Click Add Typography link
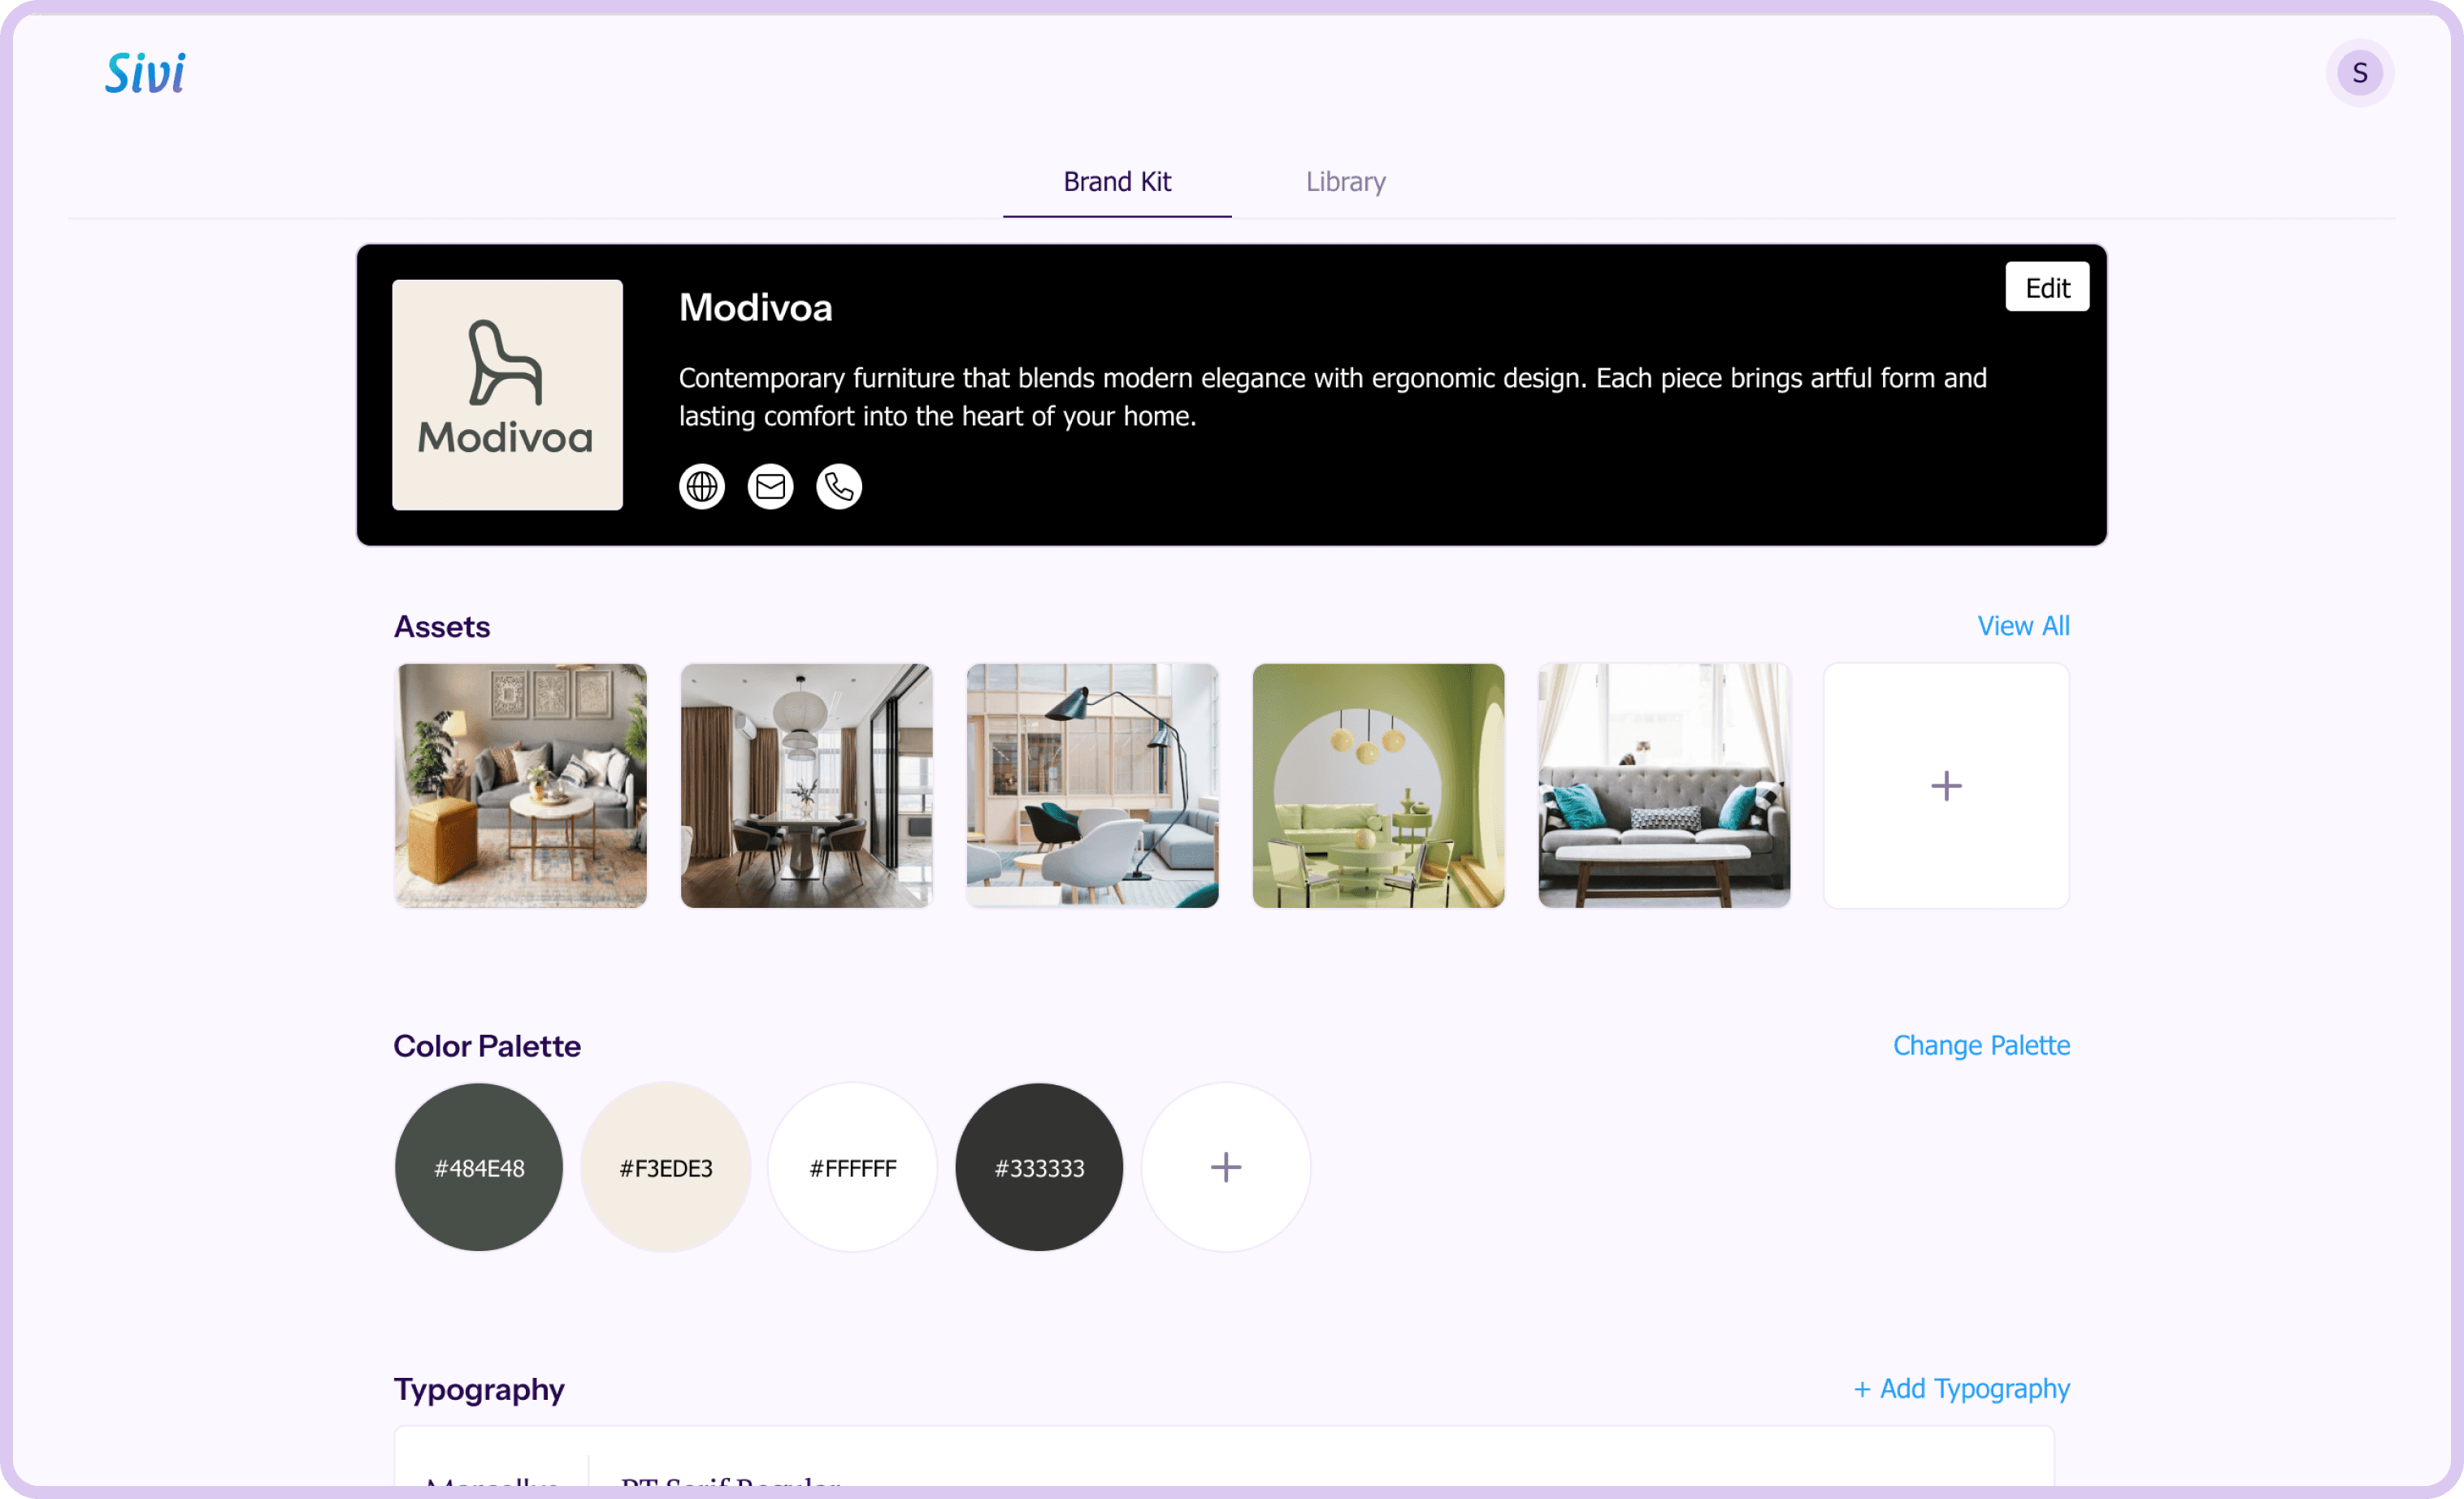2464x1499 pixels. click(x=1961, y=1389)
